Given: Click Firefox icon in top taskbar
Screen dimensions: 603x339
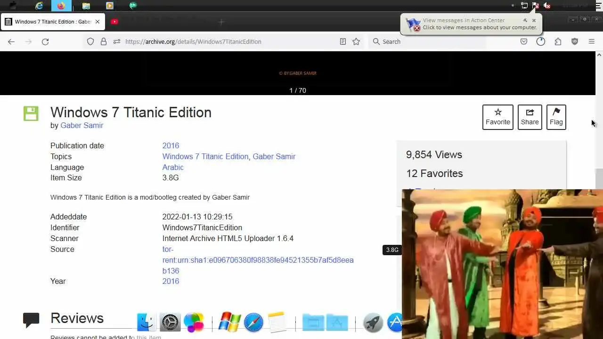Looking at the screenshot, I should pos(61,6).
